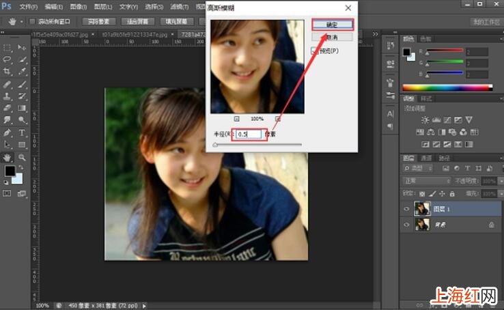504x310 pixels.
Task: Select the Blur tool
Action: pyautogui.click(x=7, y=119)
